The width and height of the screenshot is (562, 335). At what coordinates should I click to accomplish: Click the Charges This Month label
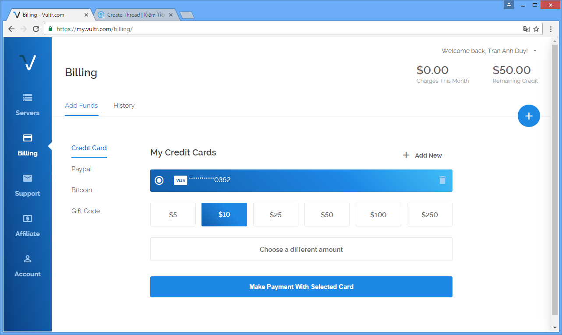coord(442,81)
